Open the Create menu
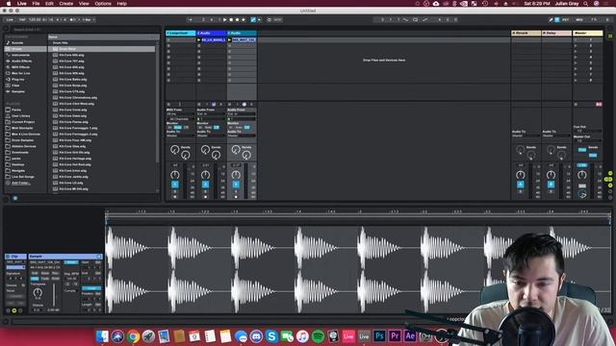This screenshot has height=346, width=616. pyautogui.click(x=66, y=4)
